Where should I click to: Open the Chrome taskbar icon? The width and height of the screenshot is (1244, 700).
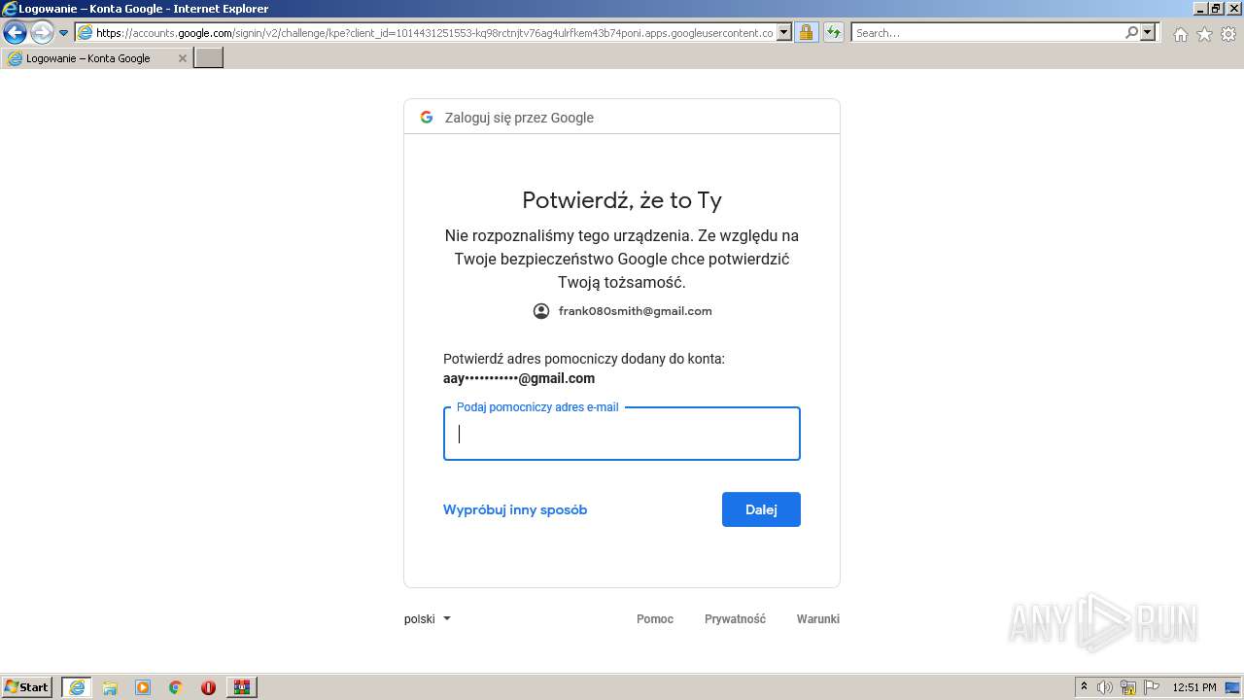coord(175,687)
